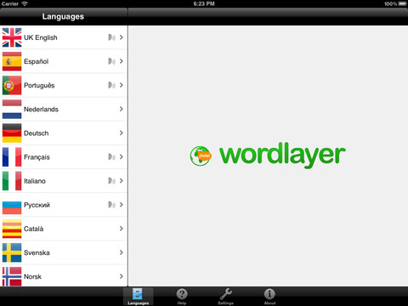Screen dimensions: 408x306
Task: Open the About tab
Action: tap(269, 297)
